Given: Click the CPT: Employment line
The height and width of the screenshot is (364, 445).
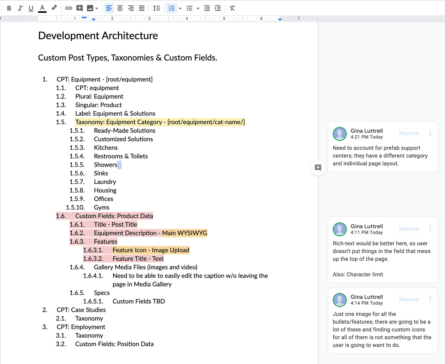Looking at the screenshot, I should [x=81, y=327].
